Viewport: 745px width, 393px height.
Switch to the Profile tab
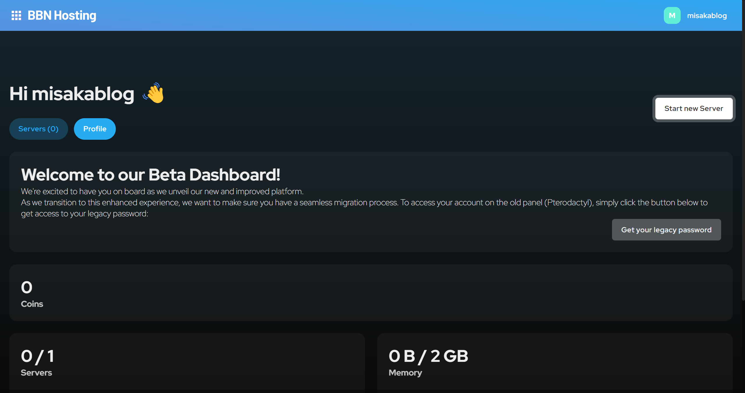[x=95, y=129]
